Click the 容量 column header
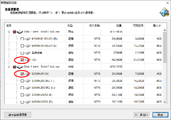This screenshot has width=171, height=120. pyautogui.click(x=112, y=26)
